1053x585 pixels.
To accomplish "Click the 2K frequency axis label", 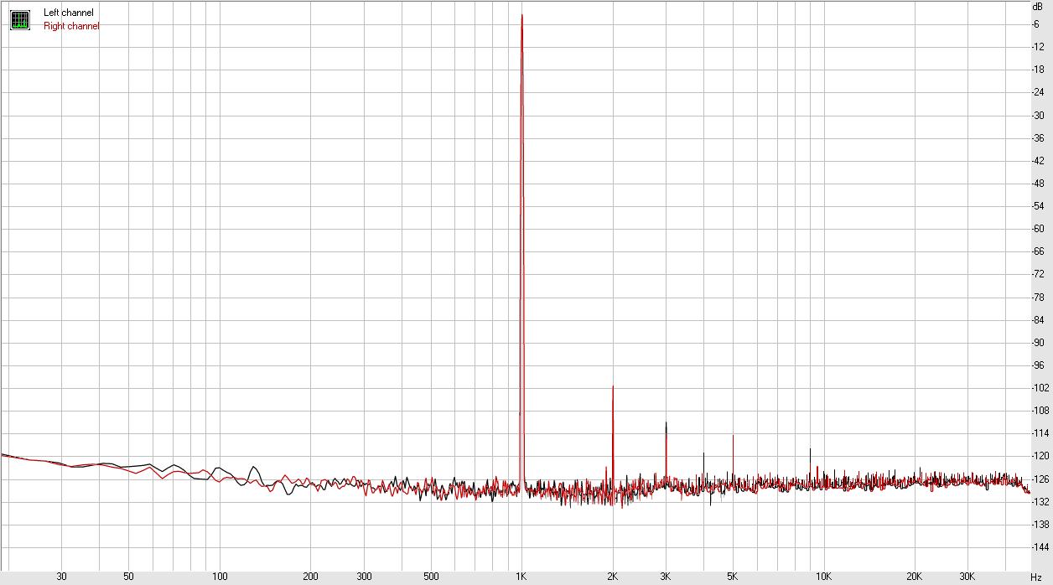I will pos(613,577).
